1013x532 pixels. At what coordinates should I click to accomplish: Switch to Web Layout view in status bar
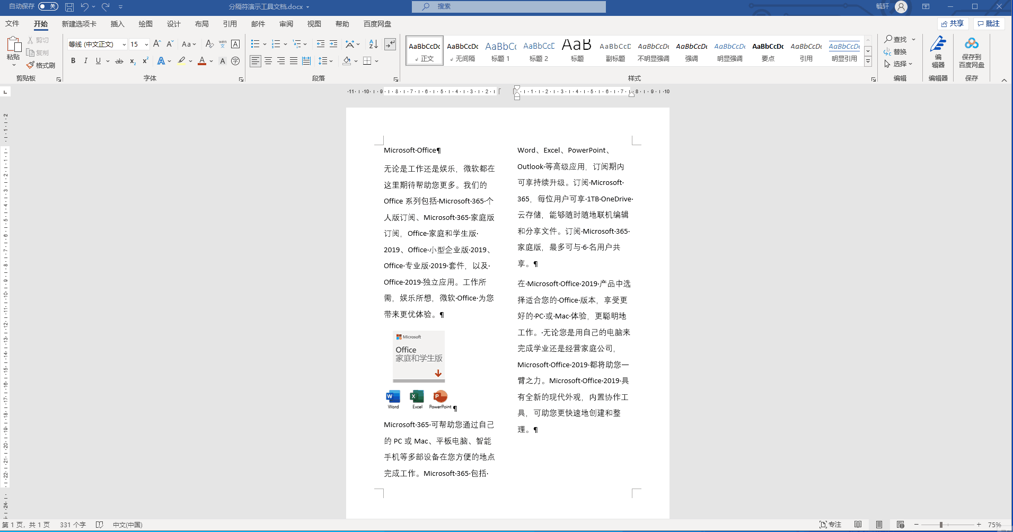tap(900, 525)
